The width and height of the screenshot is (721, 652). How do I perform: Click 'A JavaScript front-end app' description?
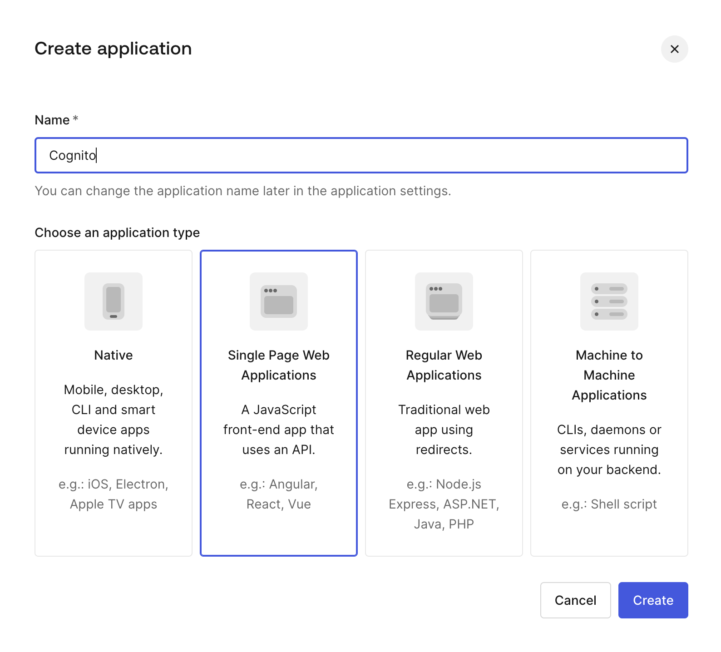click(279, 430)
